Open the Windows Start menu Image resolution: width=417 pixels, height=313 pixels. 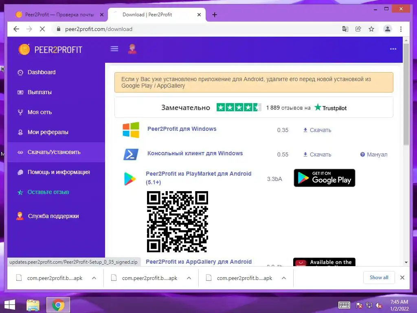[10, 305]
